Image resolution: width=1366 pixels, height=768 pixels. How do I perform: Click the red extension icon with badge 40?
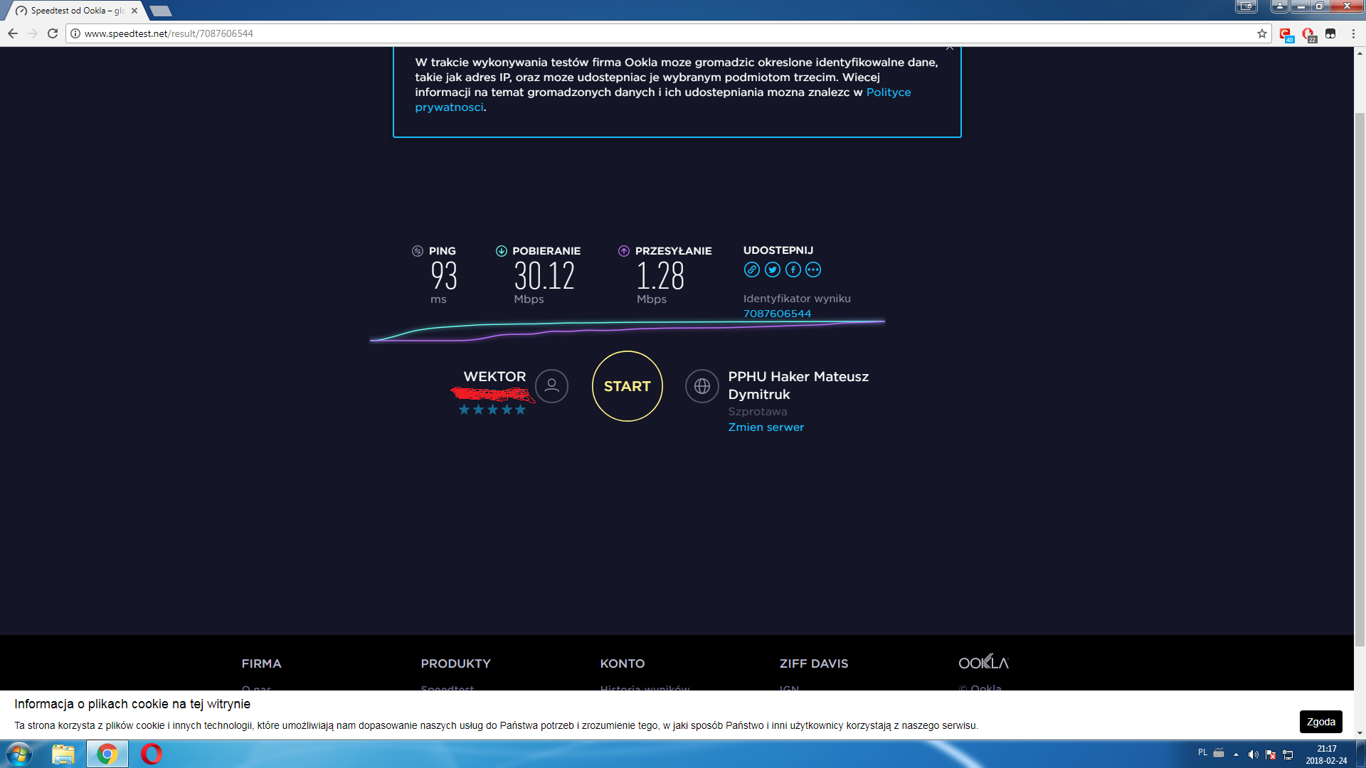click(1286, 34)
